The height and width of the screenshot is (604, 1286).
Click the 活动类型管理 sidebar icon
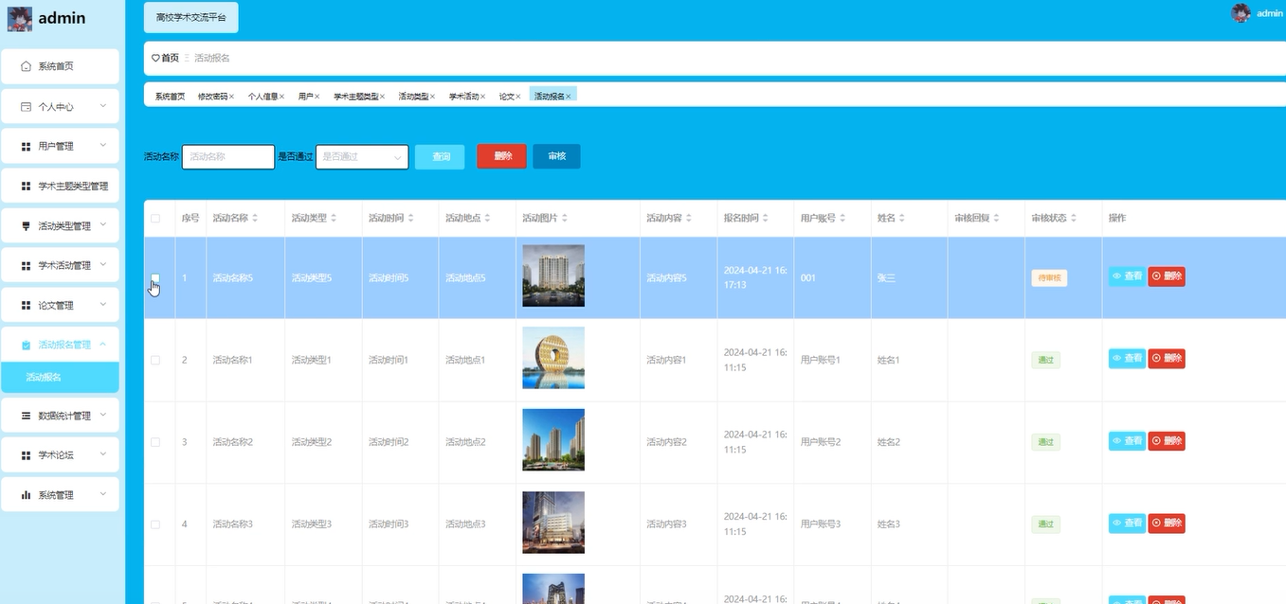point(27,225)
